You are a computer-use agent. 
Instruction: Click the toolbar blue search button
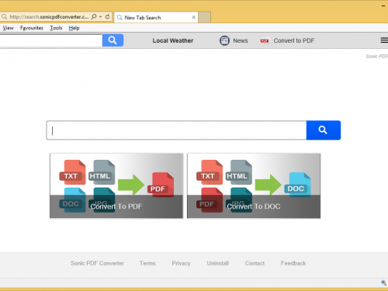coord(113,40)
